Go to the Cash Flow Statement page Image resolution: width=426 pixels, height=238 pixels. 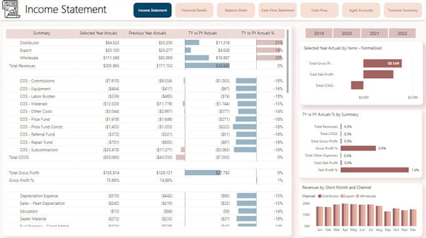click(278, 10)
